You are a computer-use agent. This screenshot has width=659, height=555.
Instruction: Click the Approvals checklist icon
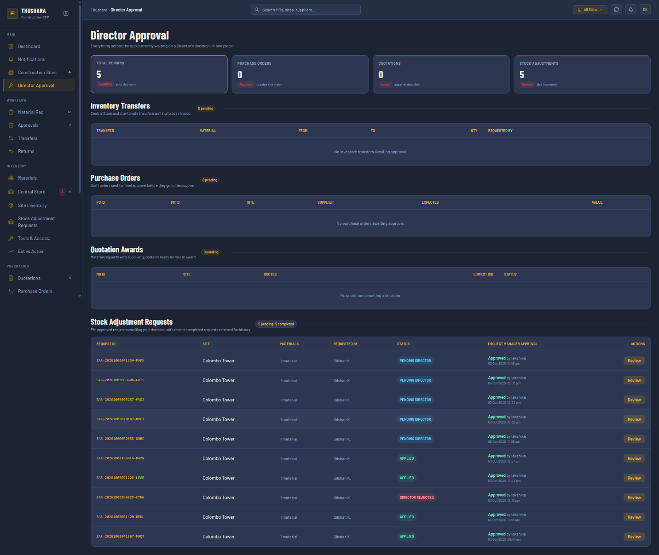pyautogui.click(x=11, y=125)
